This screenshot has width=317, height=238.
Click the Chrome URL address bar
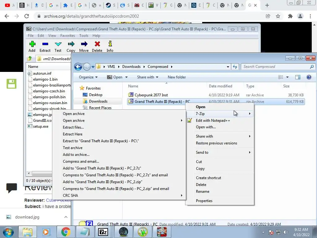(150, 16)
